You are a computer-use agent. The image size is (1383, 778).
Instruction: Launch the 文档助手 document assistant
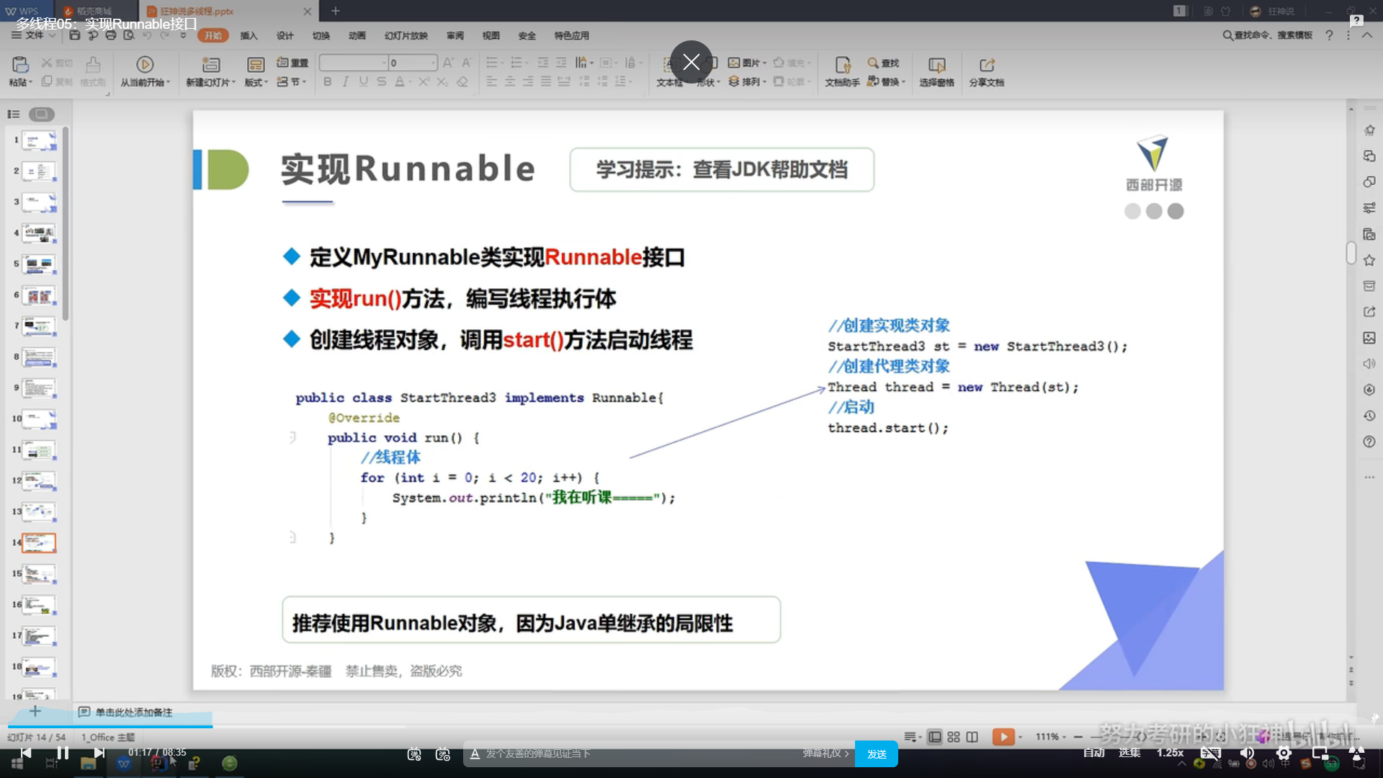click(841, 72)
